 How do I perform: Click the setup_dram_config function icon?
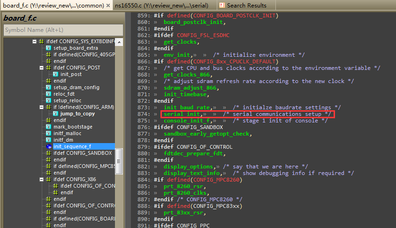(x=48, y=87)
